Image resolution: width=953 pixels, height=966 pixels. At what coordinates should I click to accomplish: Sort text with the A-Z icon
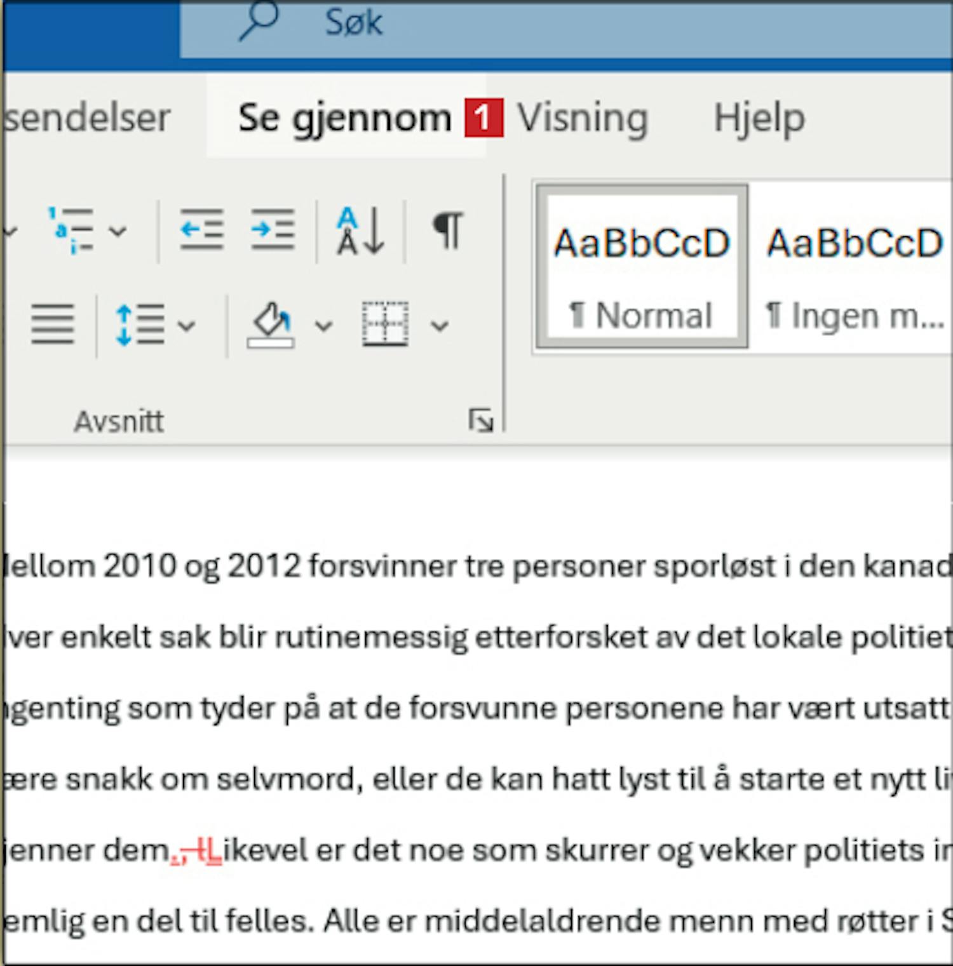click(x=360, y=231)
